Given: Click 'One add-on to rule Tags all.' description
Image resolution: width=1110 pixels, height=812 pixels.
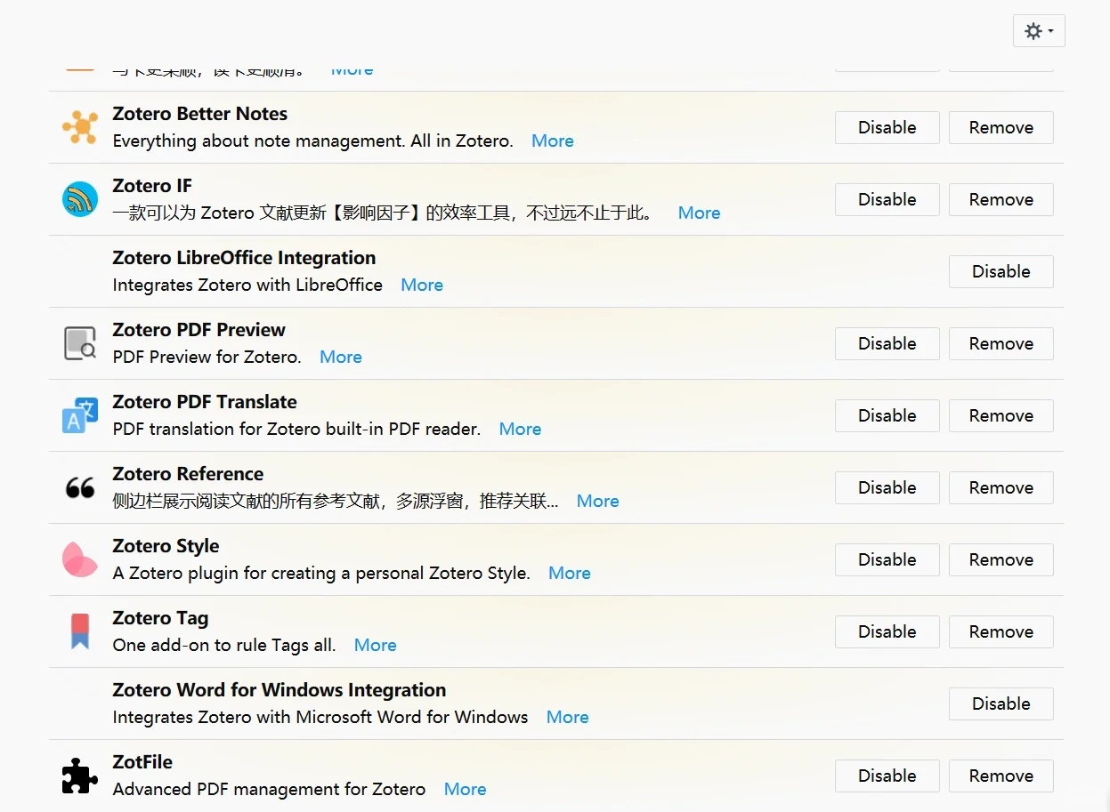Looking at the screenshot, I should (224, 645).
